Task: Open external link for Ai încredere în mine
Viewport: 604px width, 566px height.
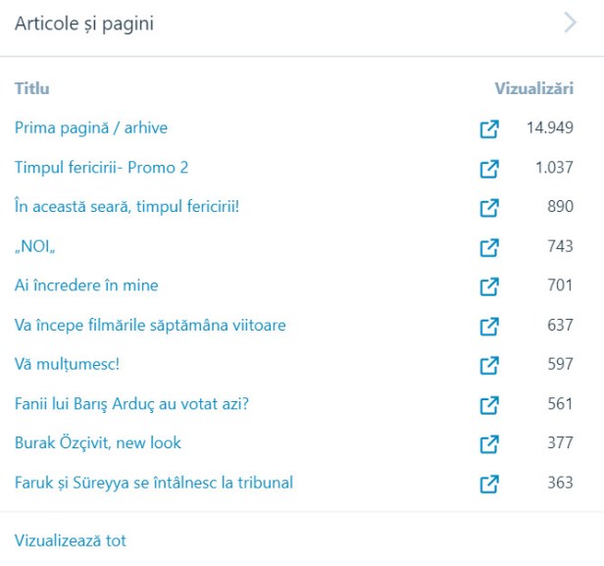Action: (488, 286)
